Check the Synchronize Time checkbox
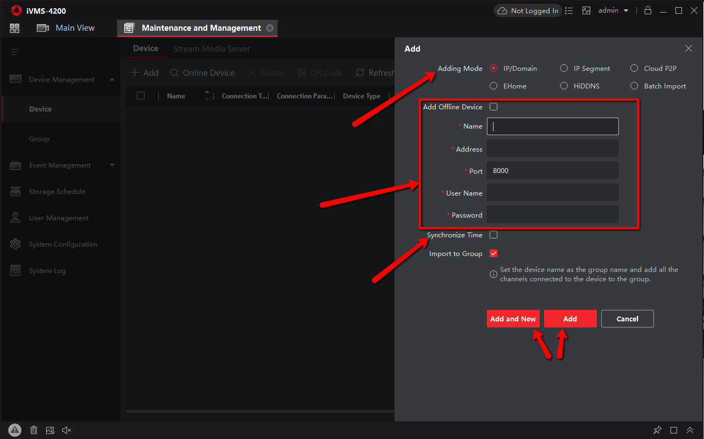The height and width of the screenshot is (439, 704). 494,235
